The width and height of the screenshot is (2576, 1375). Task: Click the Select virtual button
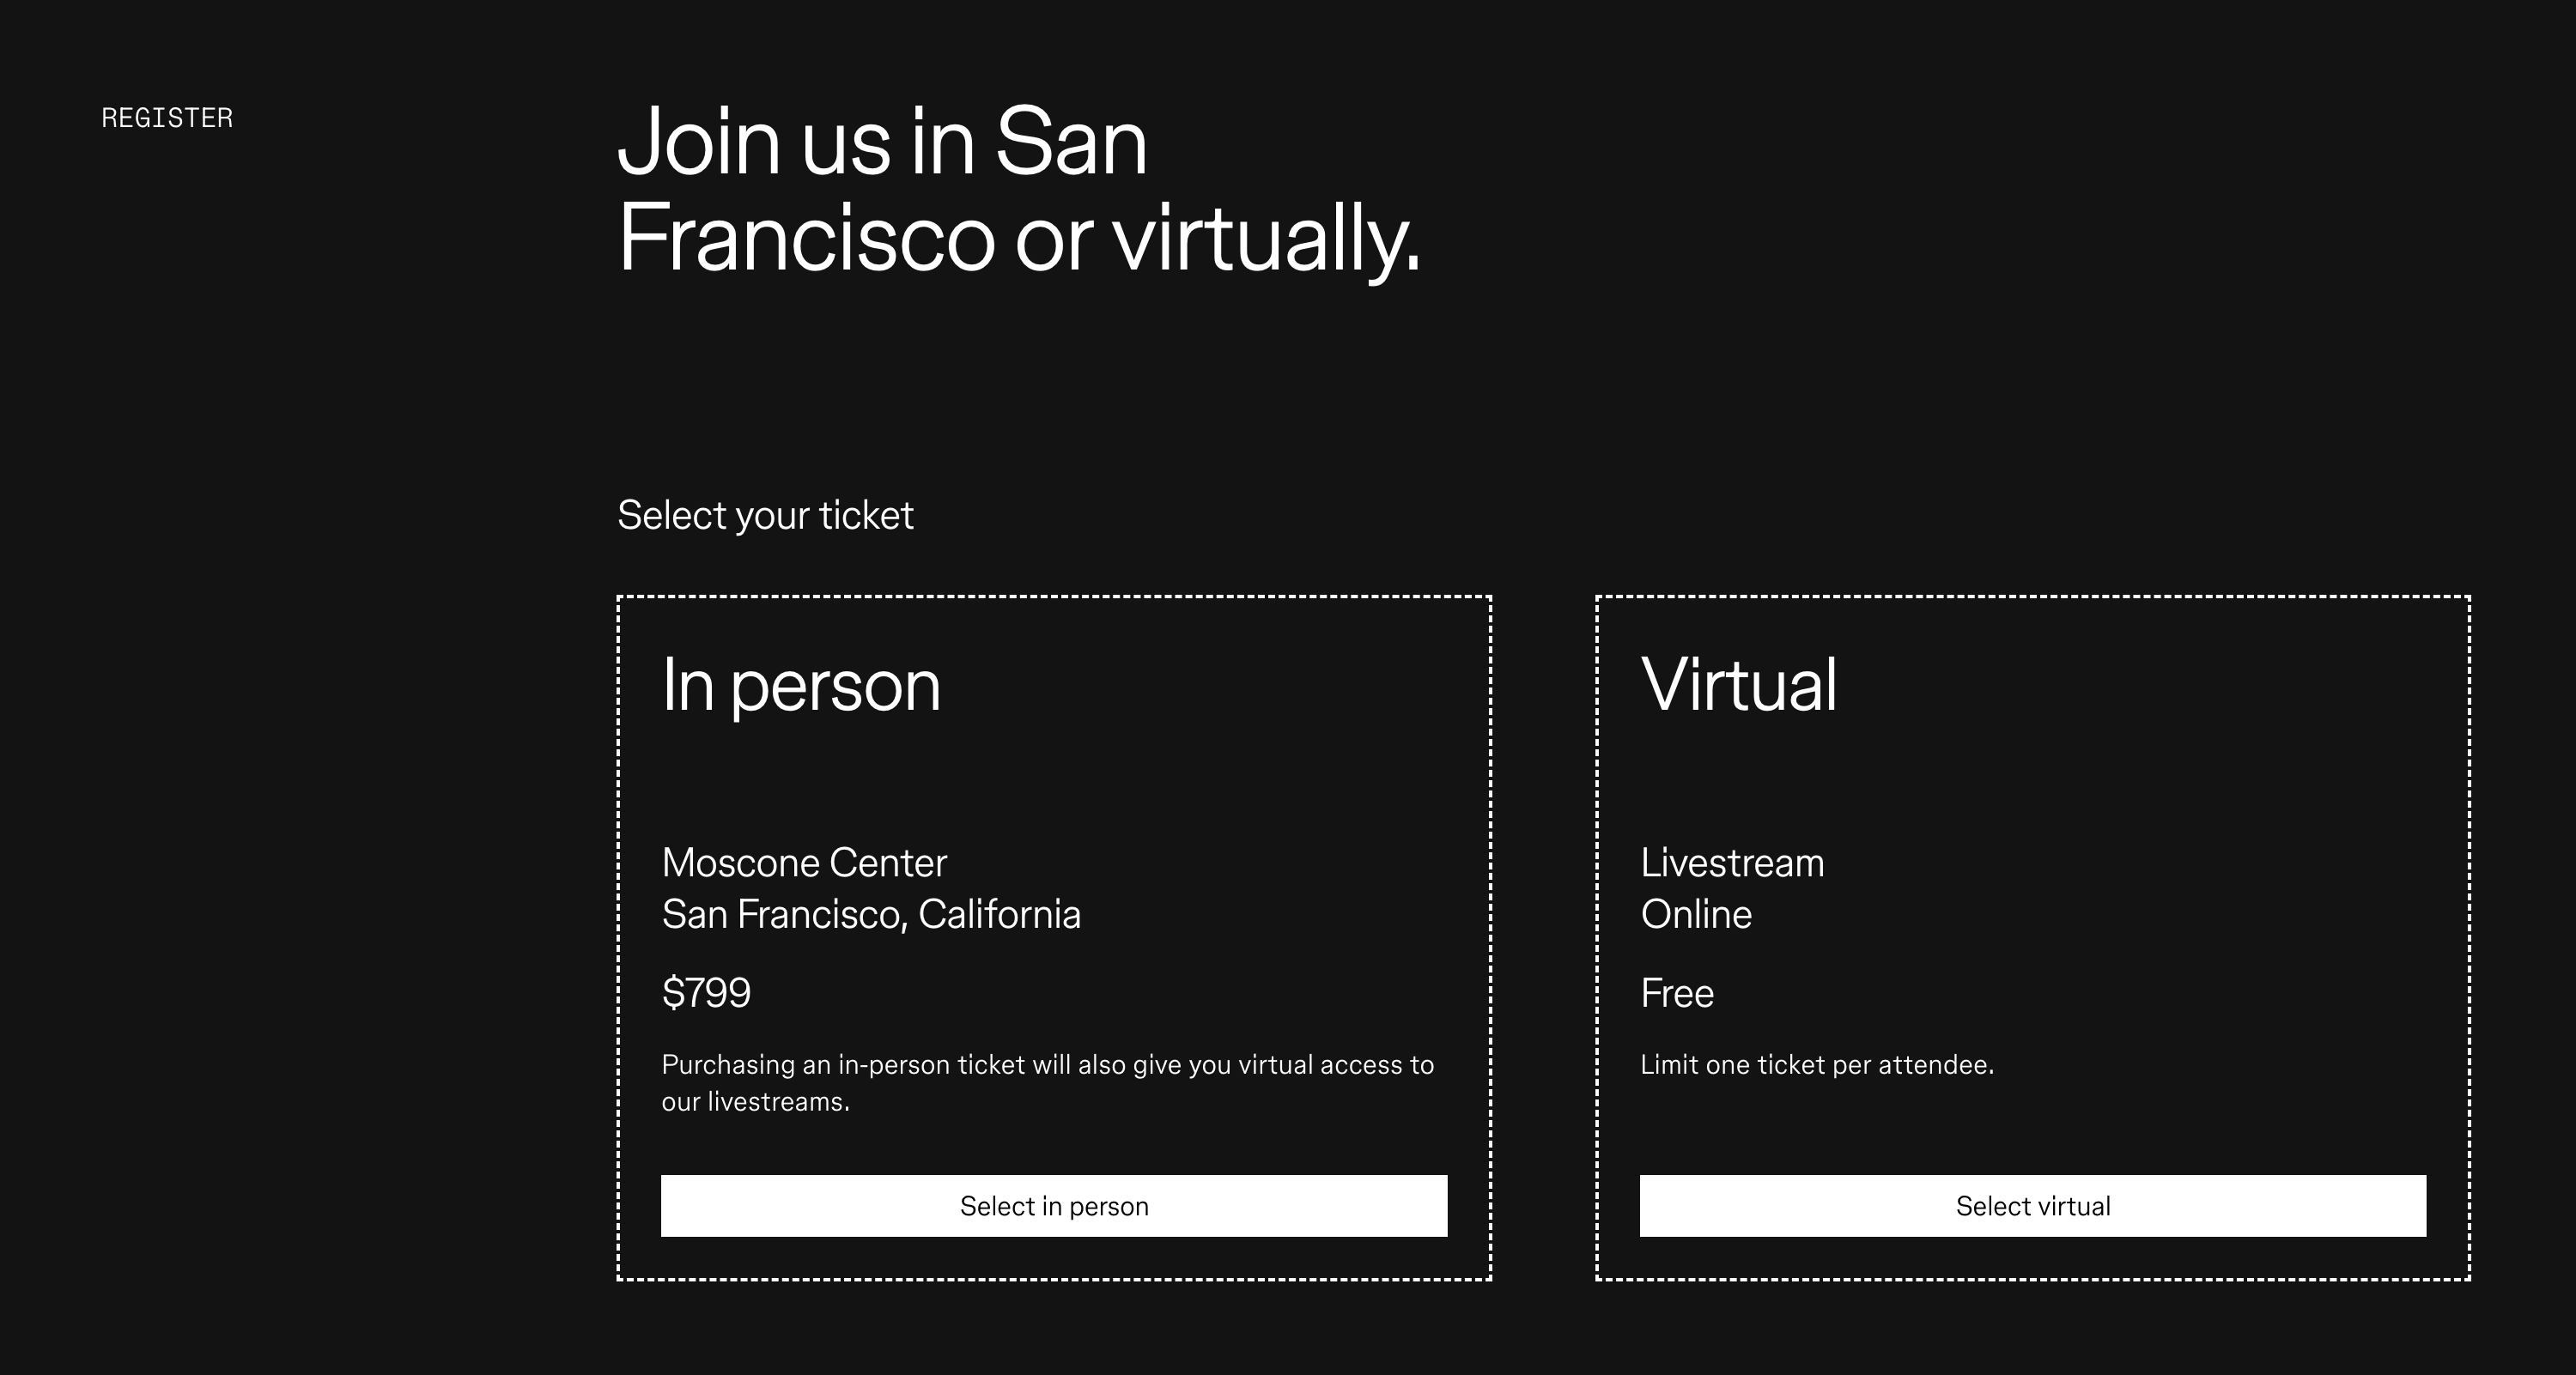pos(2033,1206)
